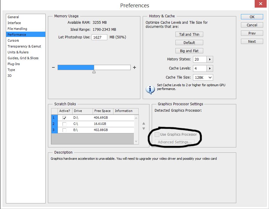Screen dimensions: 269x209
Task: Click the scratch disks list scroll-up arrow
Action: (x=136, y=118)
